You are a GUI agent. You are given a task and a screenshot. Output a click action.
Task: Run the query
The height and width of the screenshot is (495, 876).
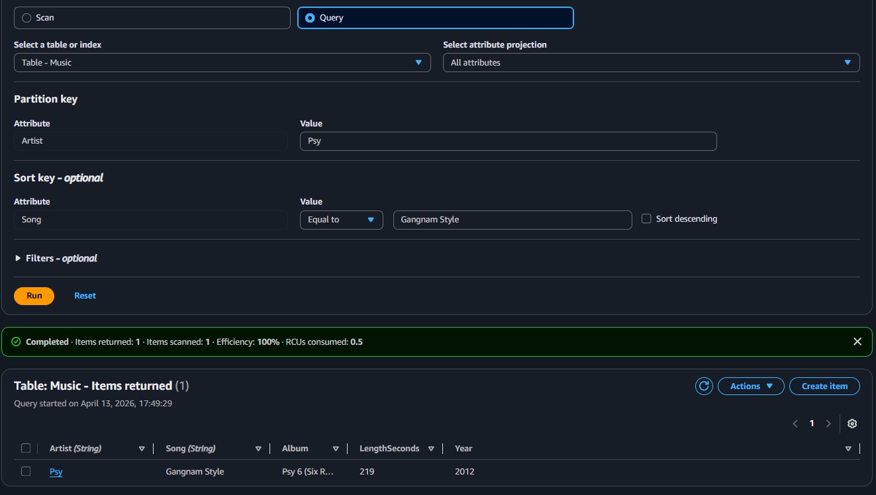(34, 296)
